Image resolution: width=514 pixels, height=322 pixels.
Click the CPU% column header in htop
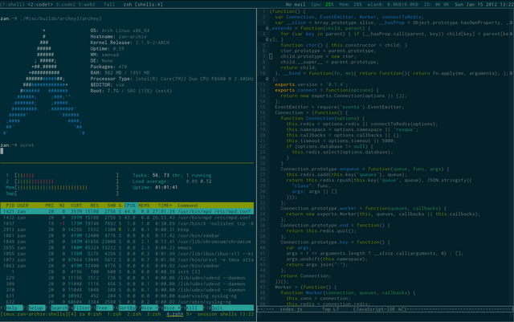point(130,206)
